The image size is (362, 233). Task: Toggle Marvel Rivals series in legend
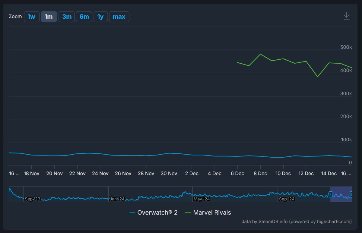coord(208,213)
